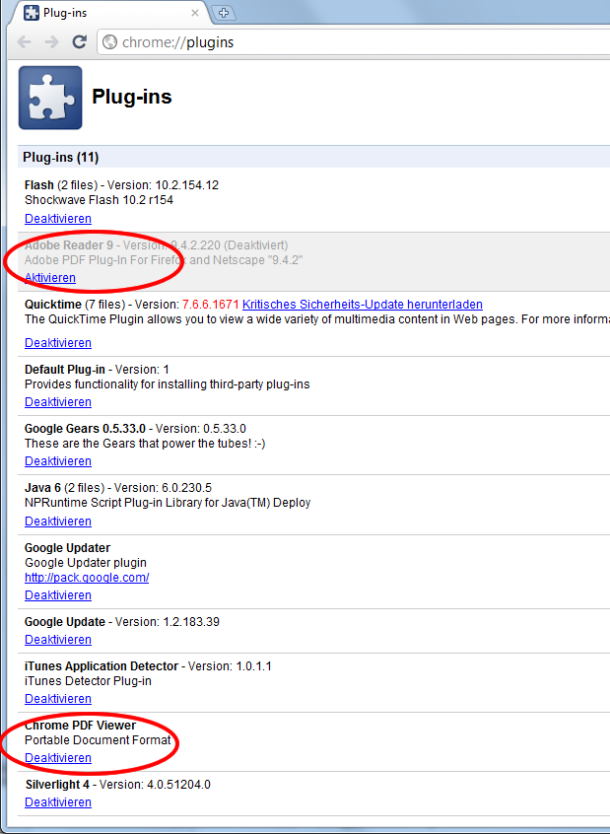Click the browser Back arrow
Image resolution: width=610 pixels, height=834 pixels.
tap(24, 42)
